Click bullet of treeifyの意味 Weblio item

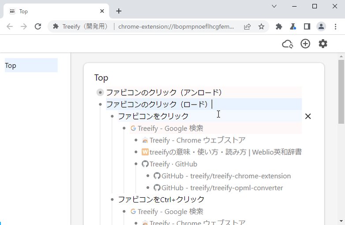click(136, 152)
